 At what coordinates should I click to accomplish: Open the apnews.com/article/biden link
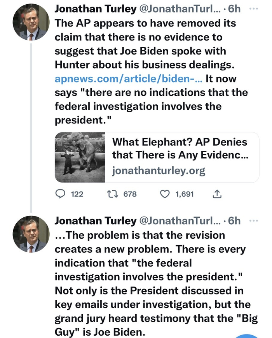(x=127, y=79)
